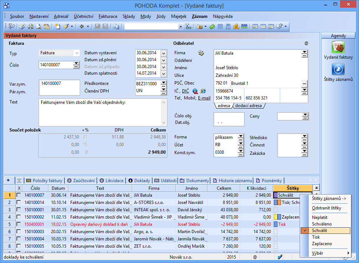The width and height of the screenshot is (359, 263).
Task: Tick the checkbox for invoice 150100001
Action: 19,209
